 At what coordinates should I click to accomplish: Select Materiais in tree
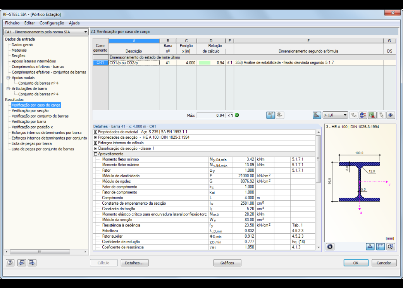[x=19, y=50]
